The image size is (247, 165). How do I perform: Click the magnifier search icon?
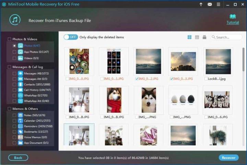213,37
